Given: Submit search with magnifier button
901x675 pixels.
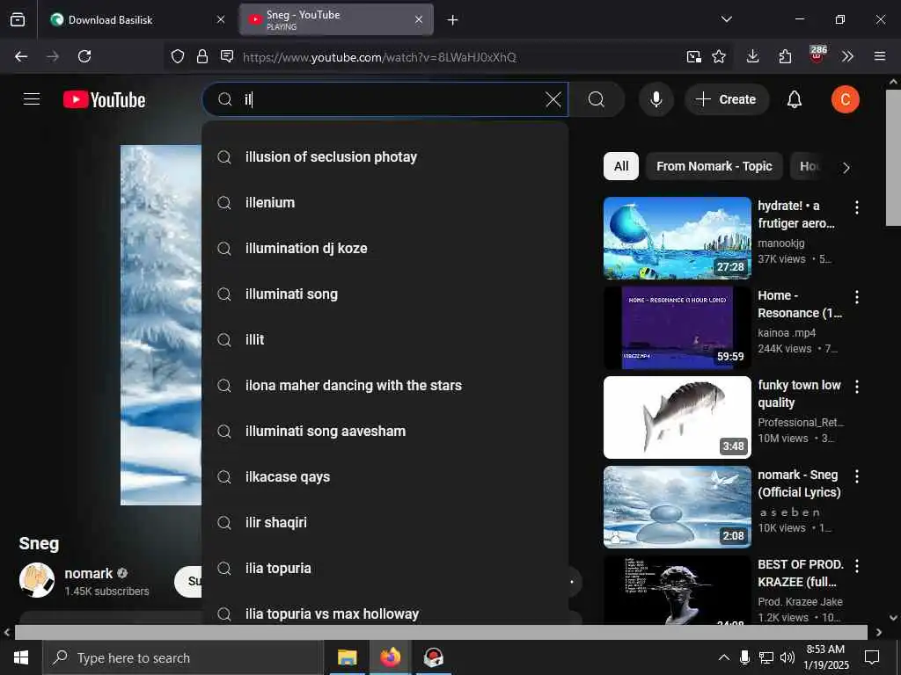Looking at the screenshot, I should coord(597,99).
